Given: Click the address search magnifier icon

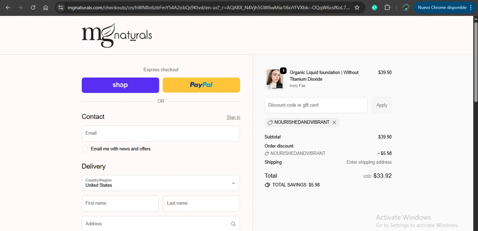Looking at the screenshot, I should (233, 224).
